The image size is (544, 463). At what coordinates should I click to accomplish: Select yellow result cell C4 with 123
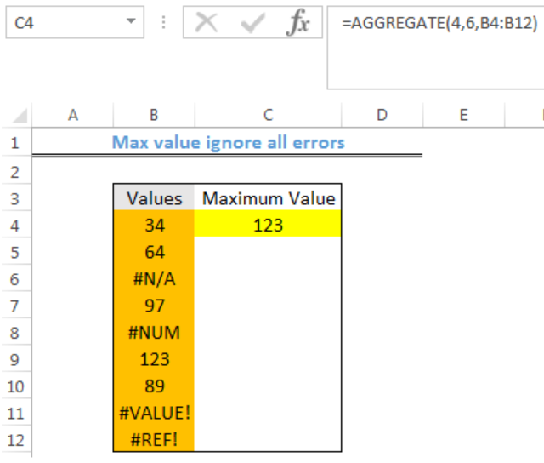click(269, 225)
